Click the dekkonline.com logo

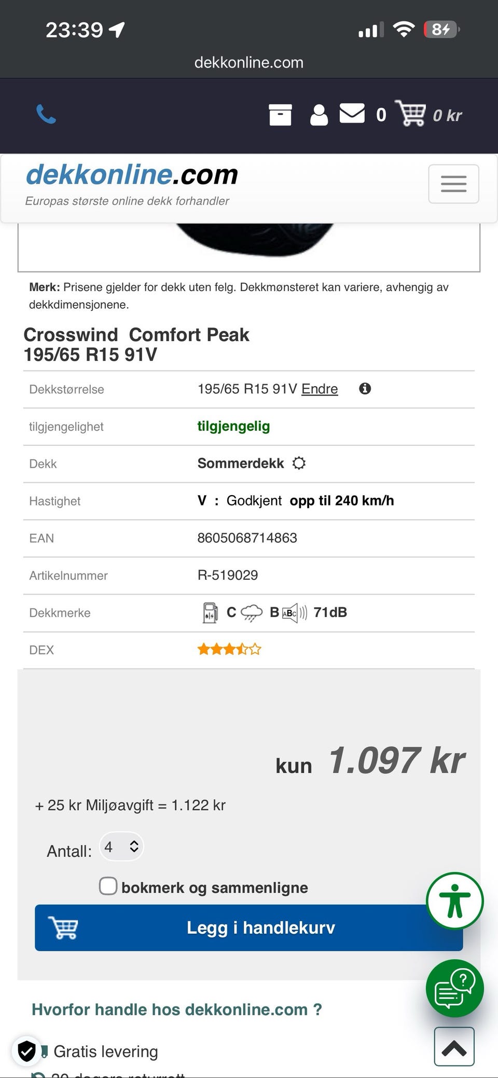tap(132, 175)
